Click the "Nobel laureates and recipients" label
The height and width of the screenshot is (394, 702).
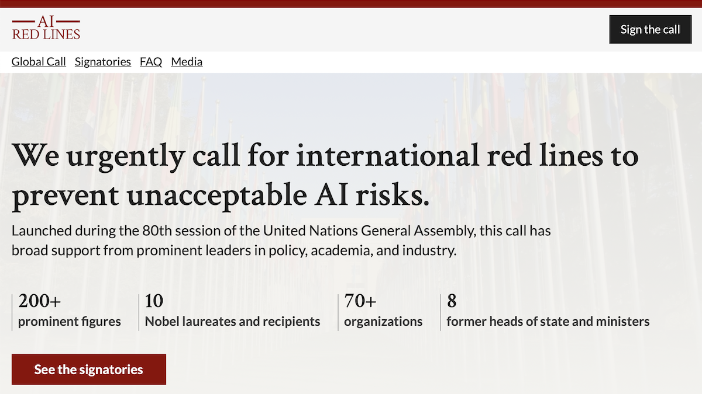pyautogui.click(x=233, y=322)
